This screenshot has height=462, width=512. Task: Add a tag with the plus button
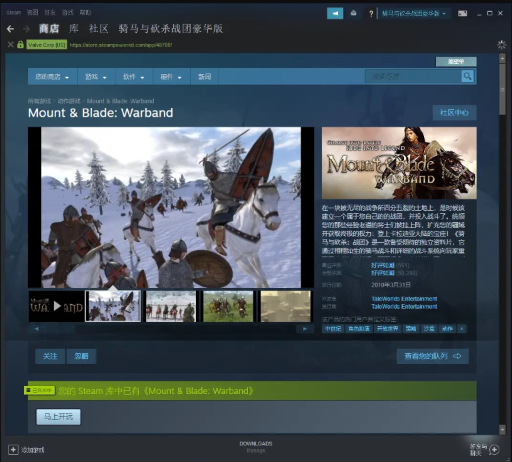pos(461,329)
